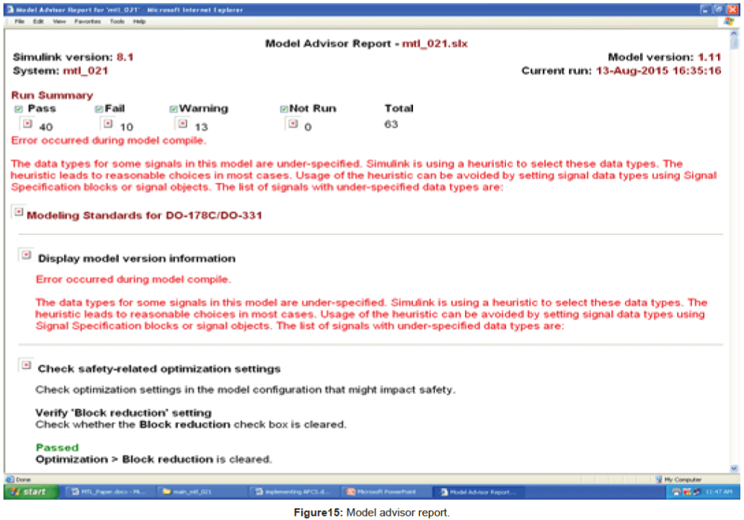
Task: Click "Check whether the Block reduction check box is cleared"
Action: (191, 425)
